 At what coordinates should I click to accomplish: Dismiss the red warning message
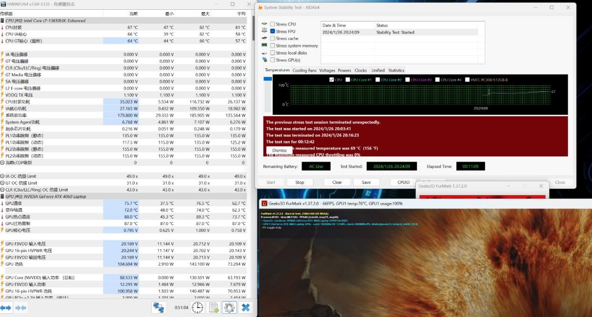(x=279, y=150)
